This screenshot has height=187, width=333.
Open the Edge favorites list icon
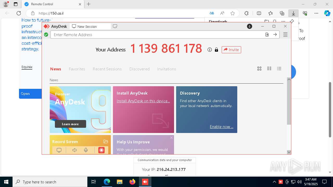point(271,13)
